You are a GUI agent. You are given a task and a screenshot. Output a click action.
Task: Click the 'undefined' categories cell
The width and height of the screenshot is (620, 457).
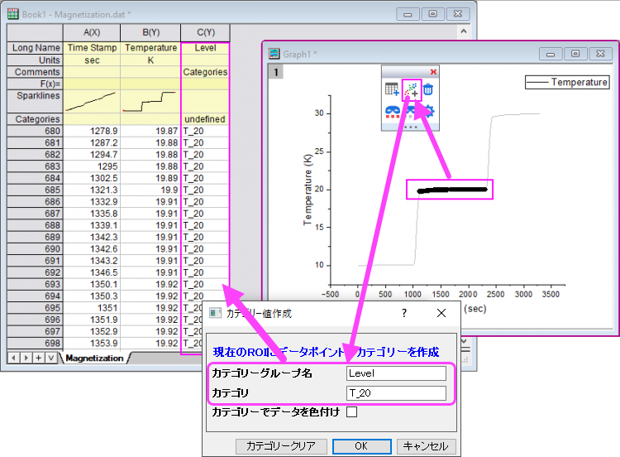(205, 119)
